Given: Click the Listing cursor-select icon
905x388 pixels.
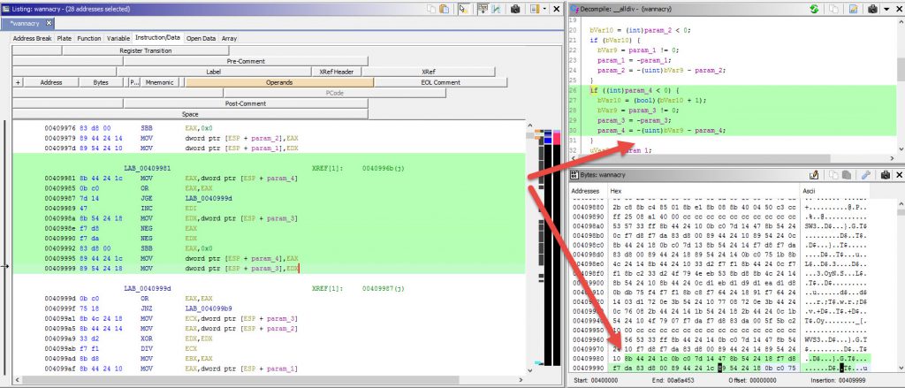Looking at the screenshot, I should tap(462, 9).
